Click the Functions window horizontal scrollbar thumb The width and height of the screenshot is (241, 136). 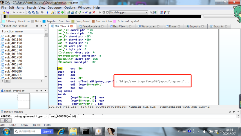7,81
